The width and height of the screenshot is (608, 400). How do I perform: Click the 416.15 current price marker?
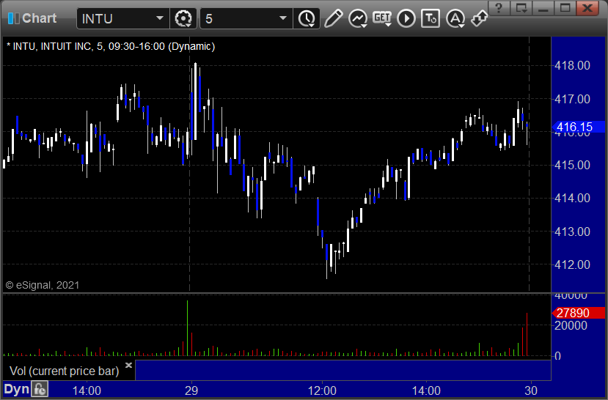pos(578,127)
